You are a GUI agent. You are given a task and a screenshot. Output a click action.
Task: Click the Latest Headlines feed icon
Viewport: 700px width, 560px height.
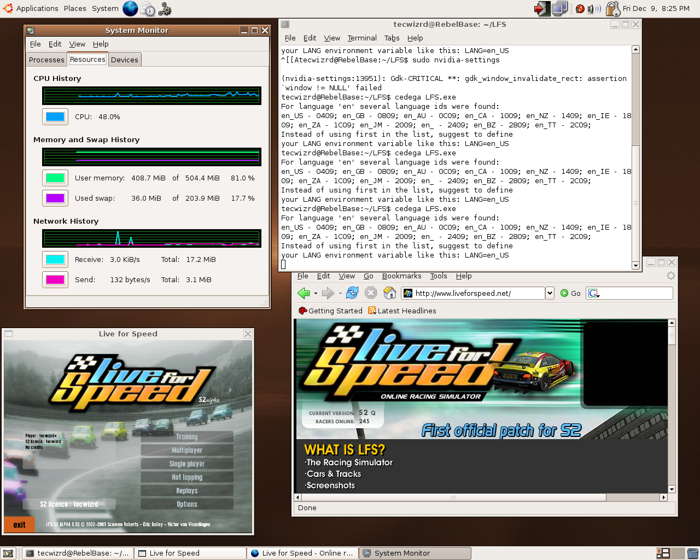(372, 311)
